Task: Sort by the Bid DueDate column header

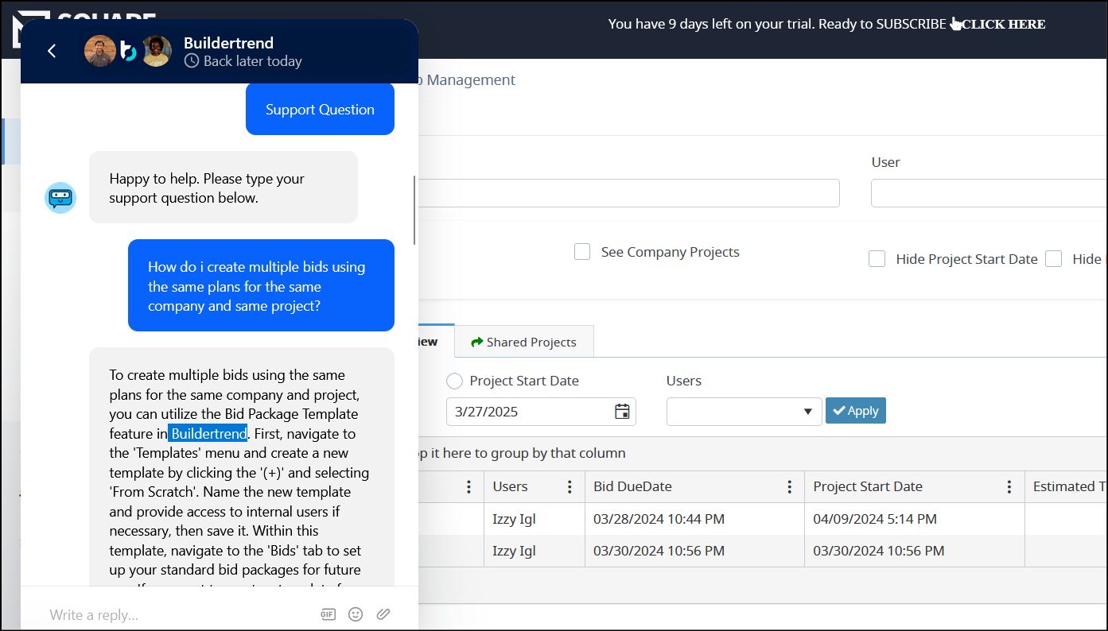Action: pyautogui.click(x=632, y=486)
